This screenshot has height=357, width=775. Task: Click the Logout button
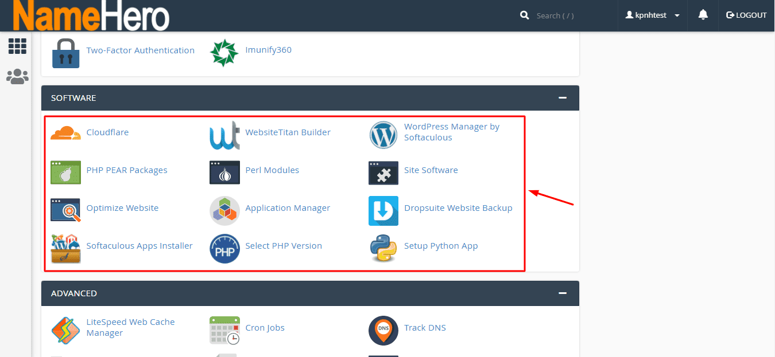[746, 15]
